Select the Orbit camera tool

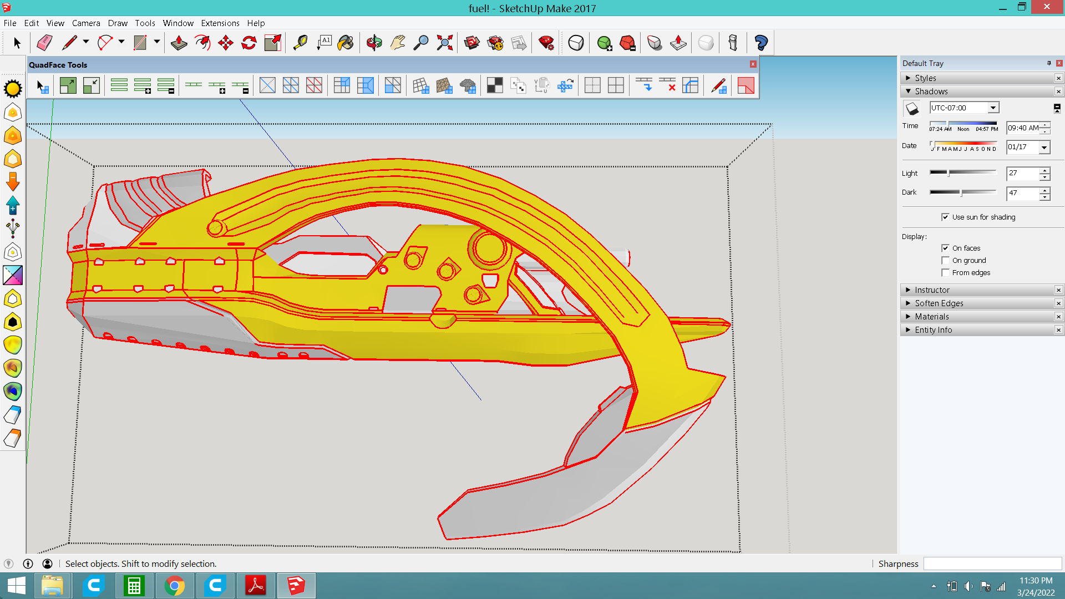point(374,43)
